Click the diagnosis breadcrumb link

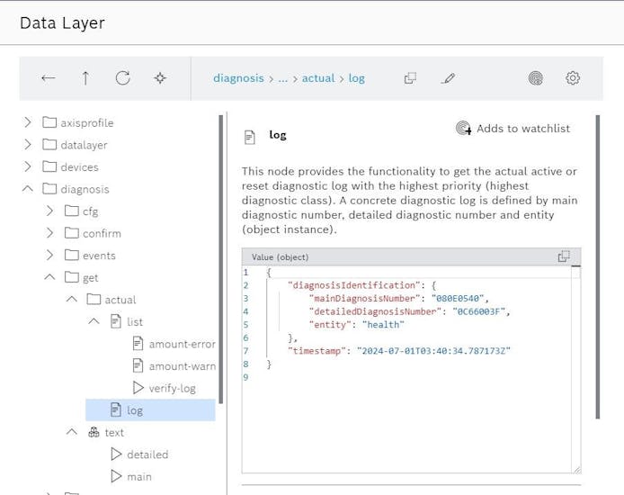pos(238,78)
